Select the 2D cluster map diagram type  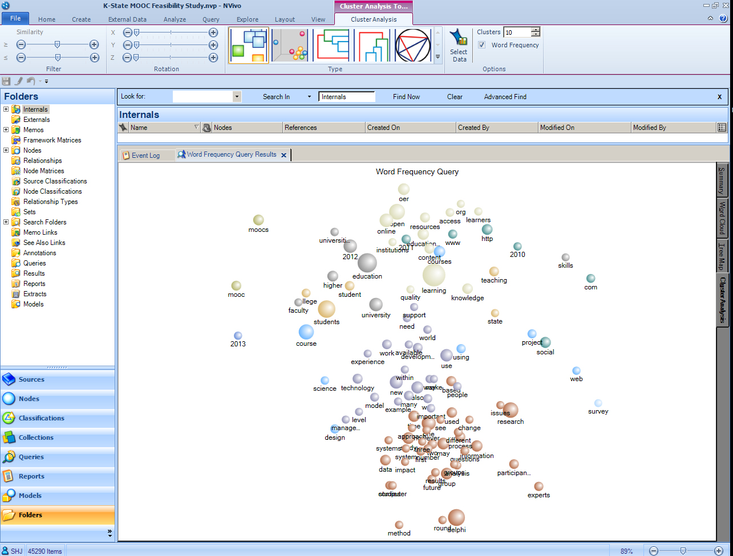[249, 45]
